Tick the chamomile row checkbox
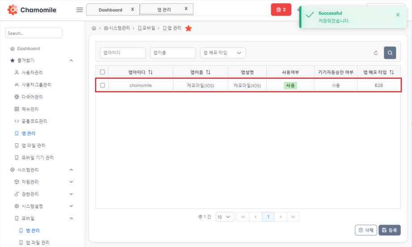This screenshot has height=247, width=412. 102,85
